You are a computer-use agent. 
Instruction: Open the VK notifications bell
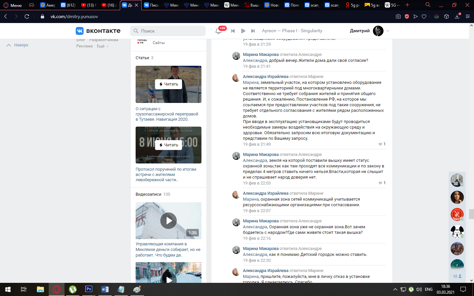point(219,31)
